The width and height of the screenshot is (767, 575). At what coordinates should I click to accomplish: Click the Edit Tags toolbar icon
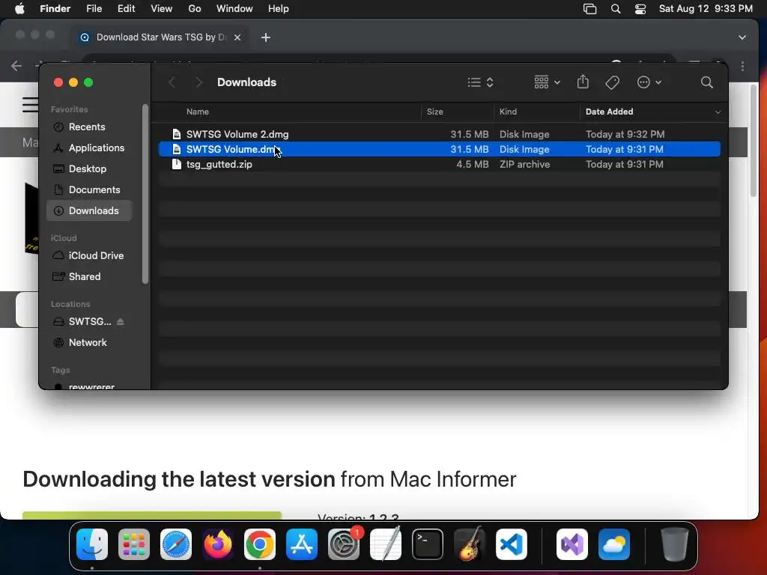(x=612, y=82)
